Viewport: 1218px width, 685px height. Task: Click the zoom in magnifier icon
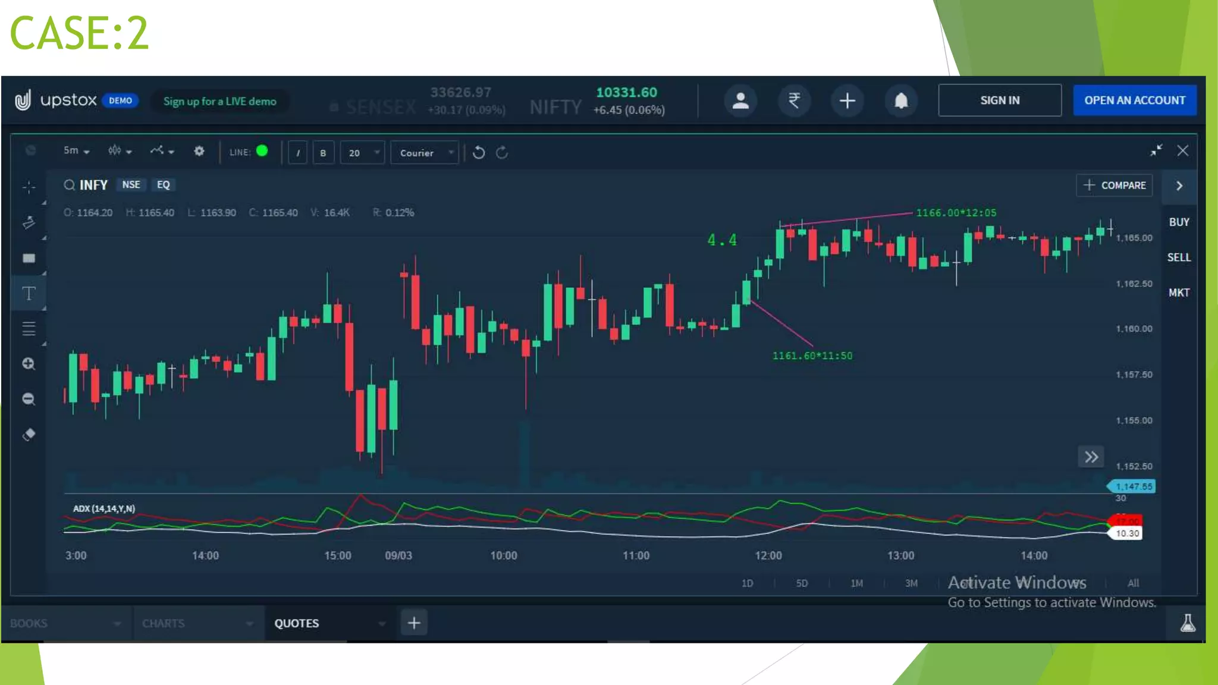point(29,364)
